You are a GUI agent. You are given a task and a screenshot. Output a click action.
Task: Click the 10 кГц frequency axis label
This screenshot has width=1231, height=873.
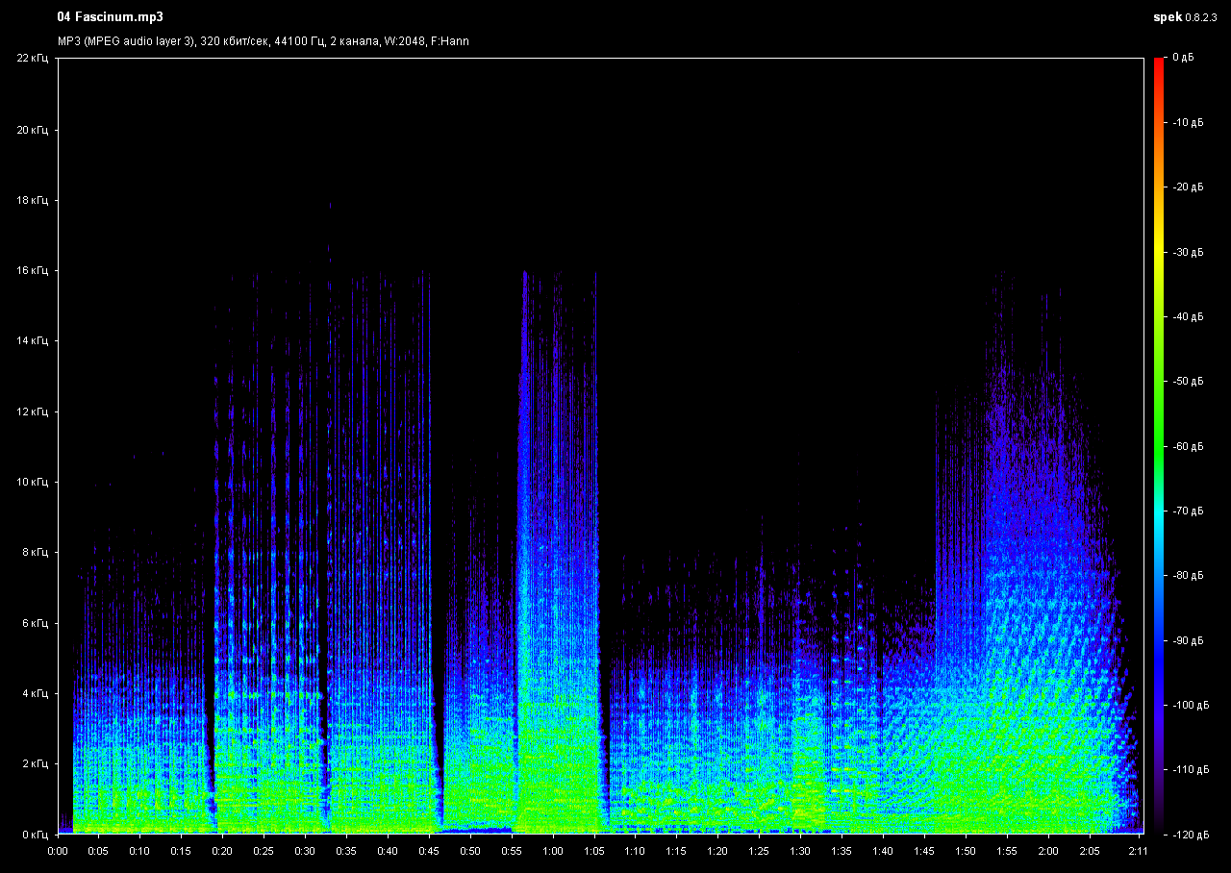point(32,482)
